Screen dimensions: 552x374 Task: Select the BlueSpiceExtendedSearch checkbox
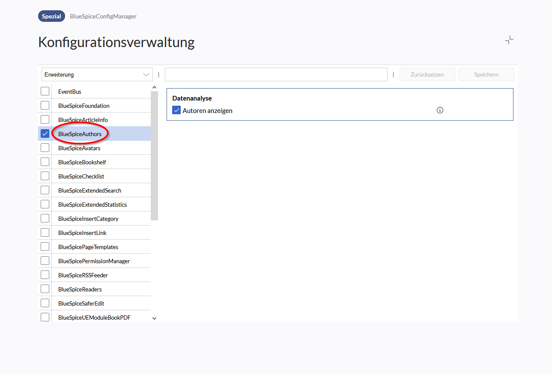pyautogui.click(x=45, y=190)
